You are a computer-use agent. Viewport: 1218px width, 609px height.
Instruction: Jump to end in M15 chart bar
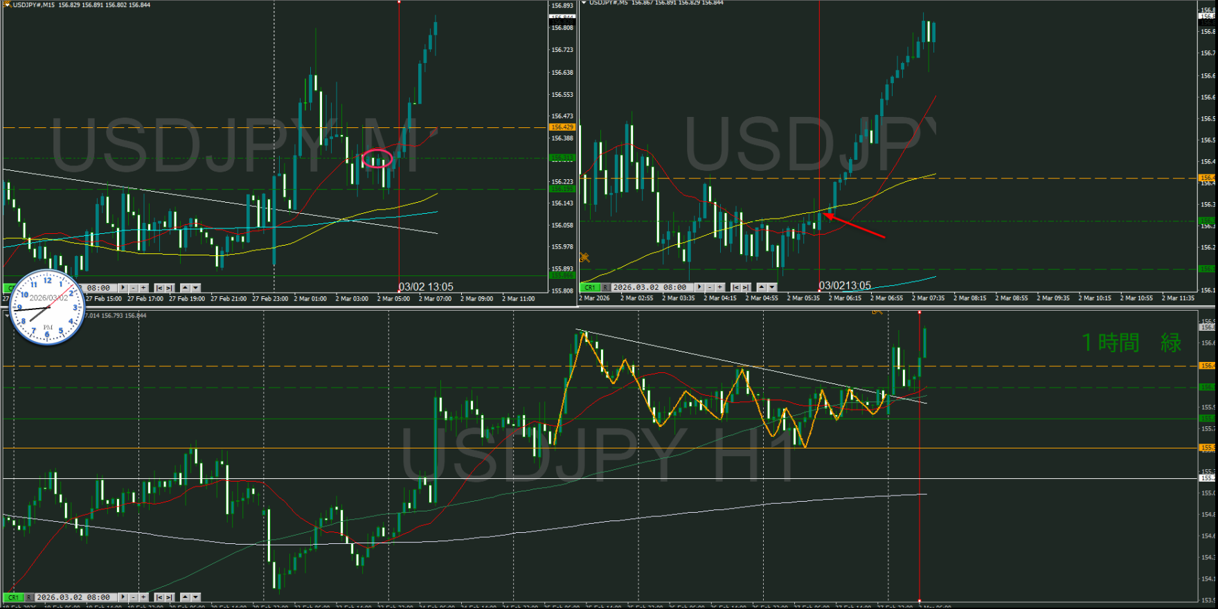pyautogui.click(x=169, y=288)
